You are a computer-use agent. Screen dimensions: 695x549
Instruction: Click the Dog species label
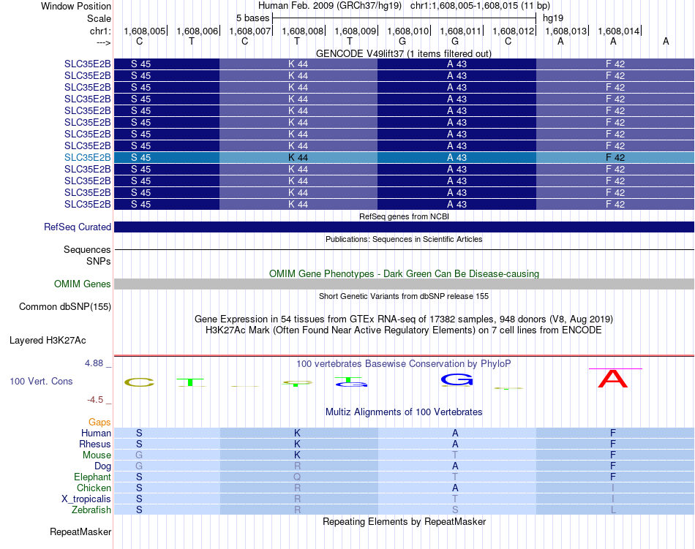click(x=102, y=466)
